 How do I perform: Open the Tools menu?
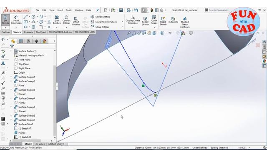(x=69, y=10)
